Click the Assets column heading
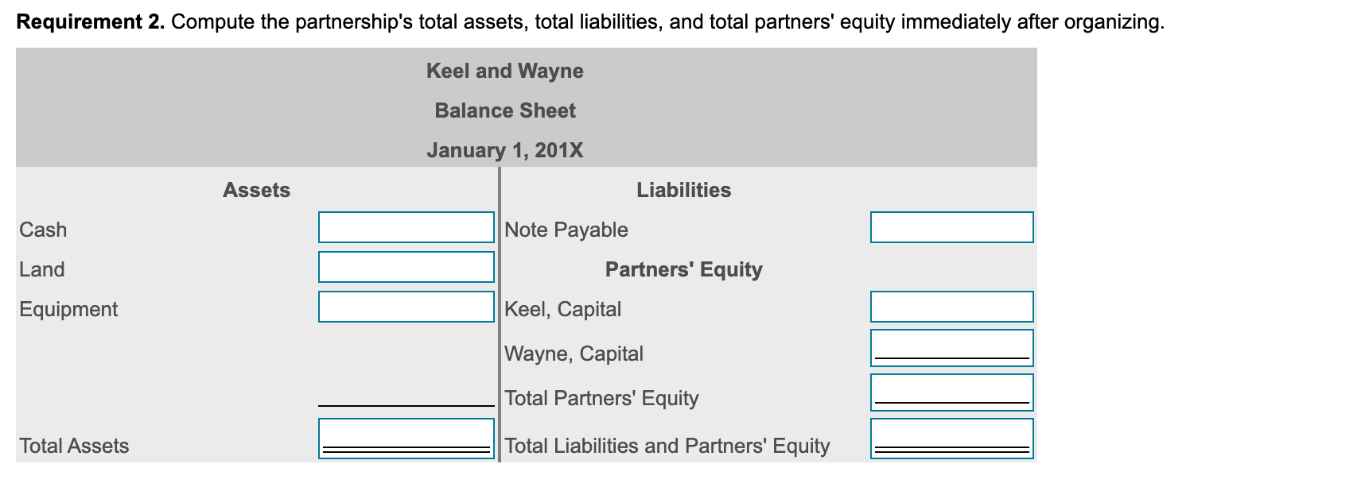Image resolution: width=1365 pixels, height=491 pixels. pos(257,190)
